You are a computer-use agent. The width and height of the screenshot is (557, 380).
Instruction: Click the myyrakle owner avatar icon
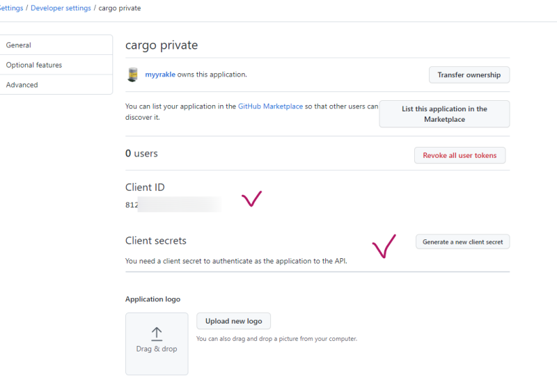tap(132, 74)
